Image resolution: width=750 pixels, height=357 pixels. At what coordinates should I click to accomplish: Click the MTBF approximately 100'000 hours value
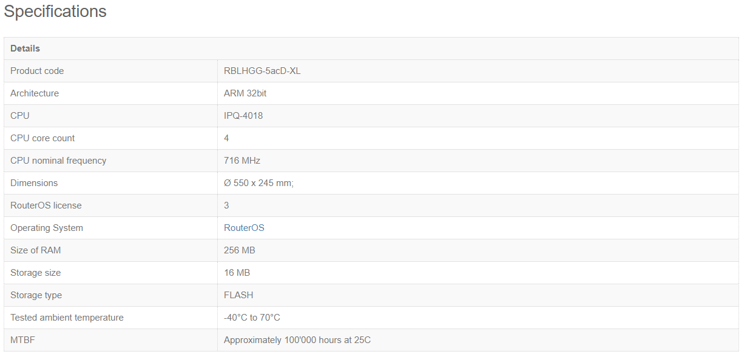coord(297,340)
